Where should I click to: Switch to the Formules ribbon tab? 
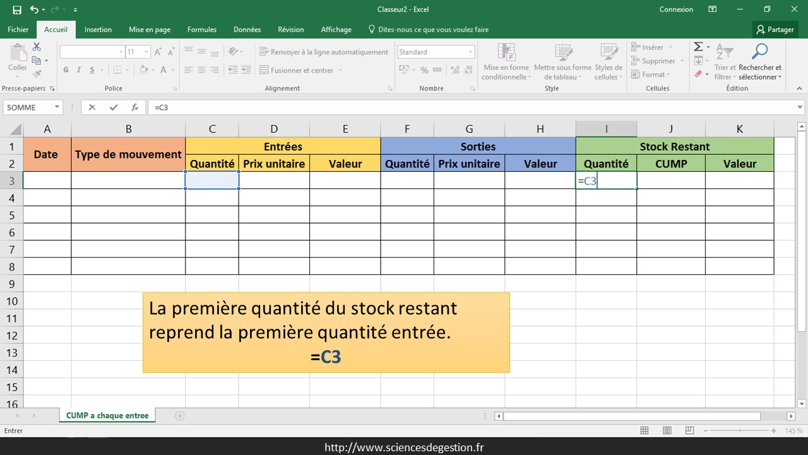(201, 30)
